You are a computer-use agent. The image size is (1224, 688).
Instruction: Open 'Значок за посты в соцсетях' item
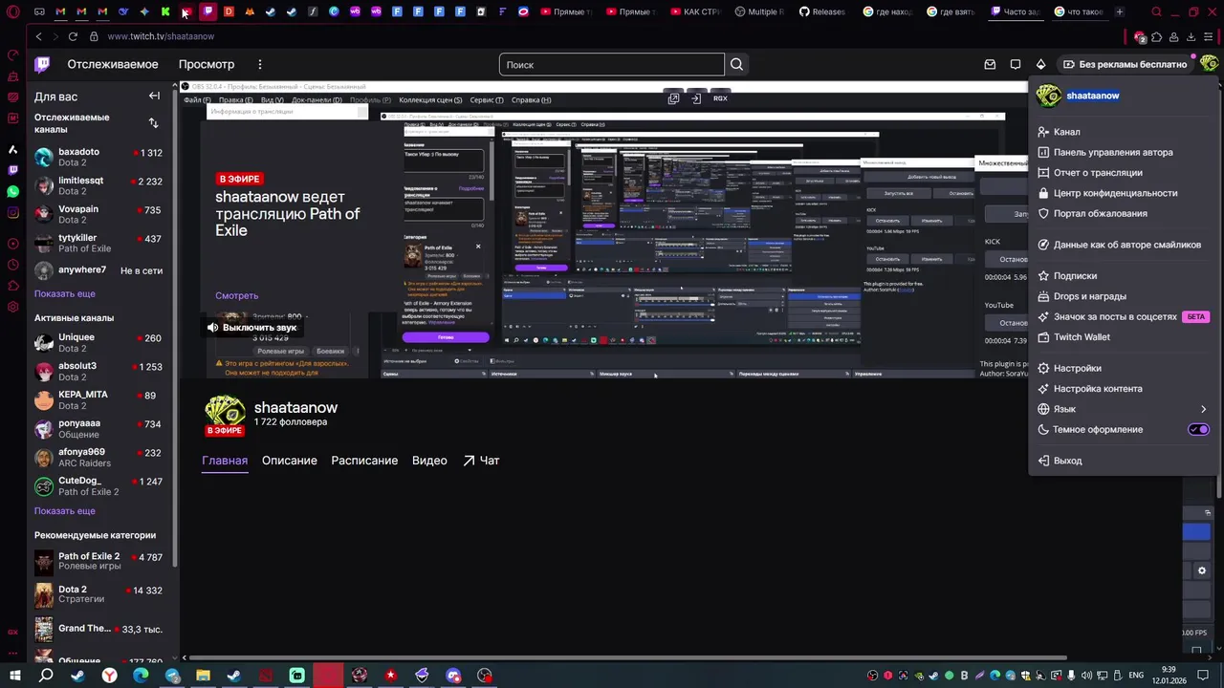(x=1125, y=316)
